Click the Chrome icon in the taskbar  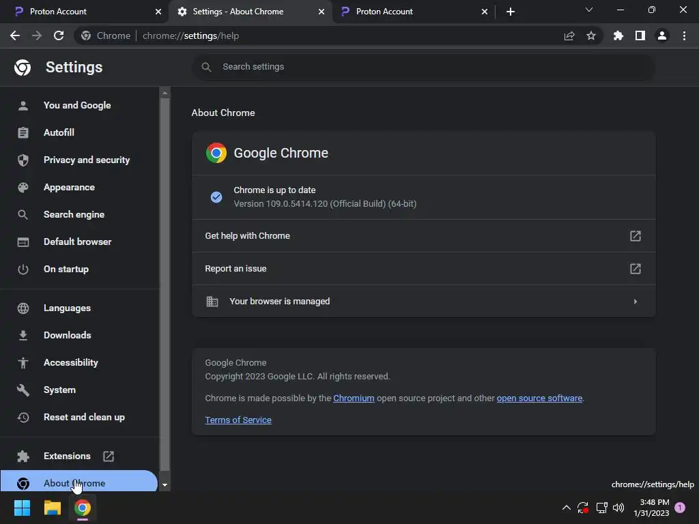click(83, 508)
